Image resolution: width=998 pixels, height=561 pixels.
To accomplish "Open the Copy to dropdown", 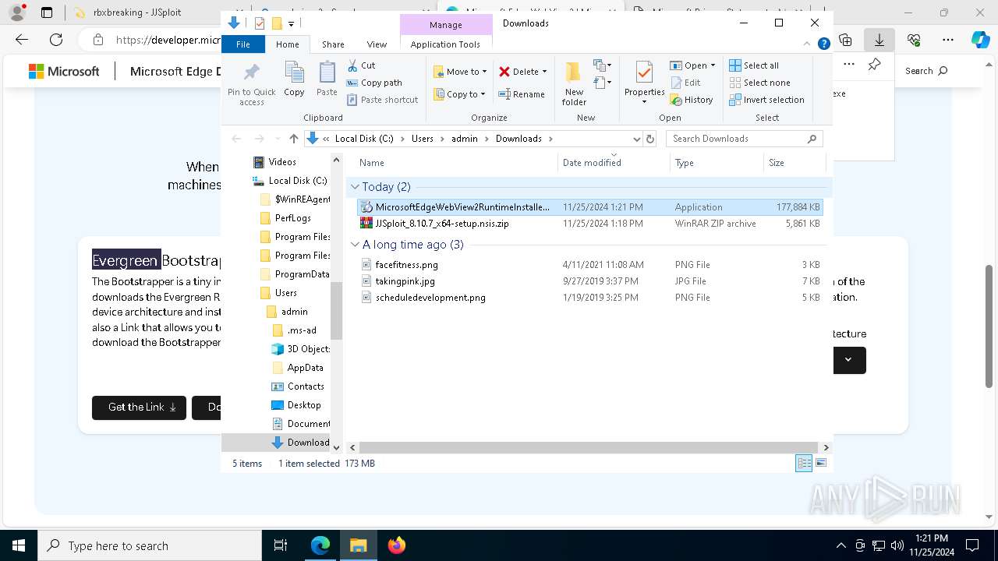I will click(459, 94).
